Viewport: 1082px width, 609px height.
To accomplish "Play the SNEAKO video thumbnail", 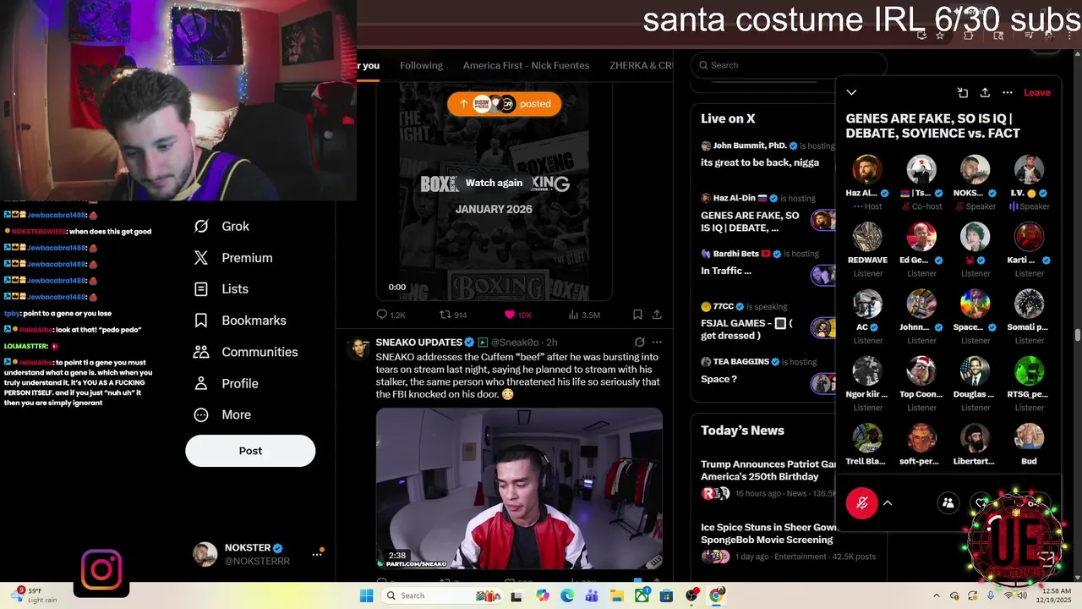I will pos(519,489).
